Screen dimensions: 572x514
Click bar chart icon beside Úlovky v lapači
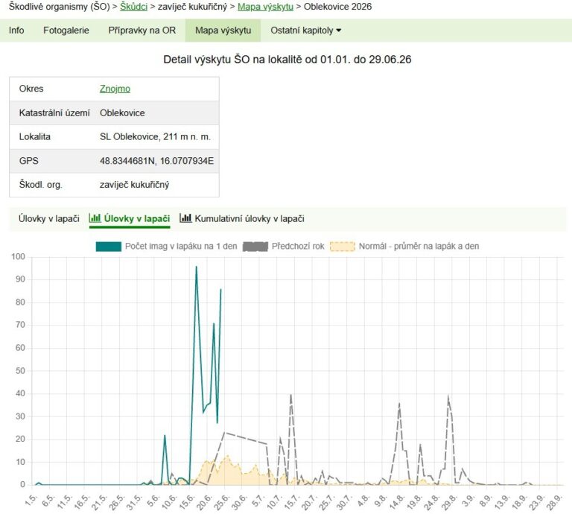click(x=95, y=218)
